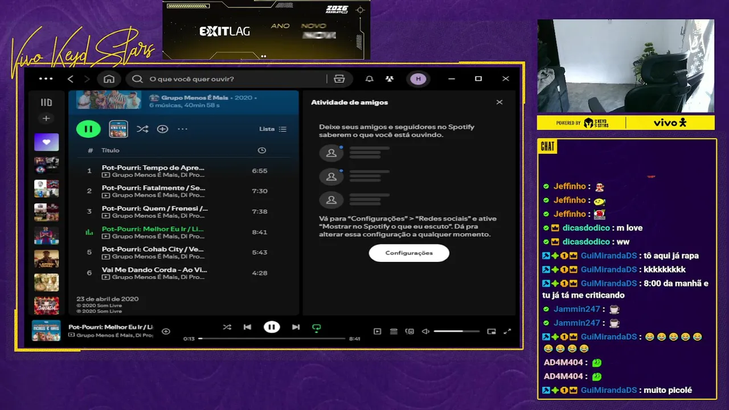Open the Spotify Home page
729x410 pixels.
click(109, 79)
